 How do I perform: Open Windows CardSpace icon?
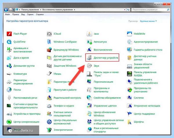(x=49, y=42)
